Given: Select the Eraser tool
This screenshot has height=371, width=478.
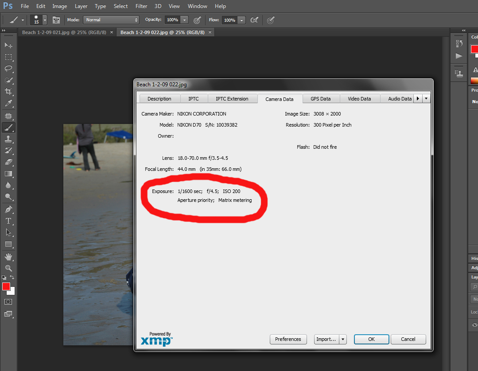Looking at the screenshot, I should [x=8, y=162].
